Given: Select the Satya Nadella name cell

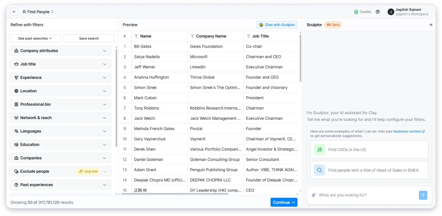Looking at the screenshot, I should (160, 57).
